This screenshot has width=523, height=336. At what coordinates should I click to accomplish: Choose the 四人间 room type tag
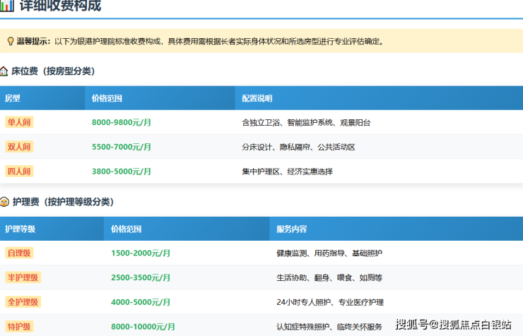[x=19, y=172]
